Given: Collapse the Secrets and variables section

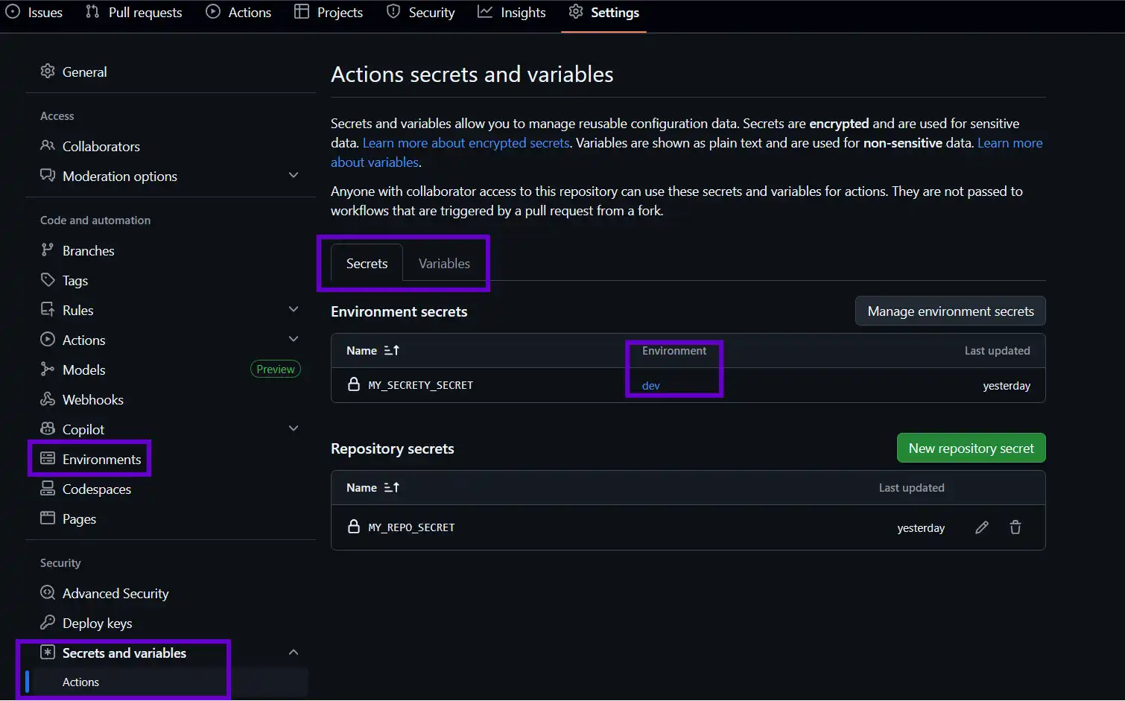Looking at the screenshot, I should pyautogui.click(x=294, y=653).
